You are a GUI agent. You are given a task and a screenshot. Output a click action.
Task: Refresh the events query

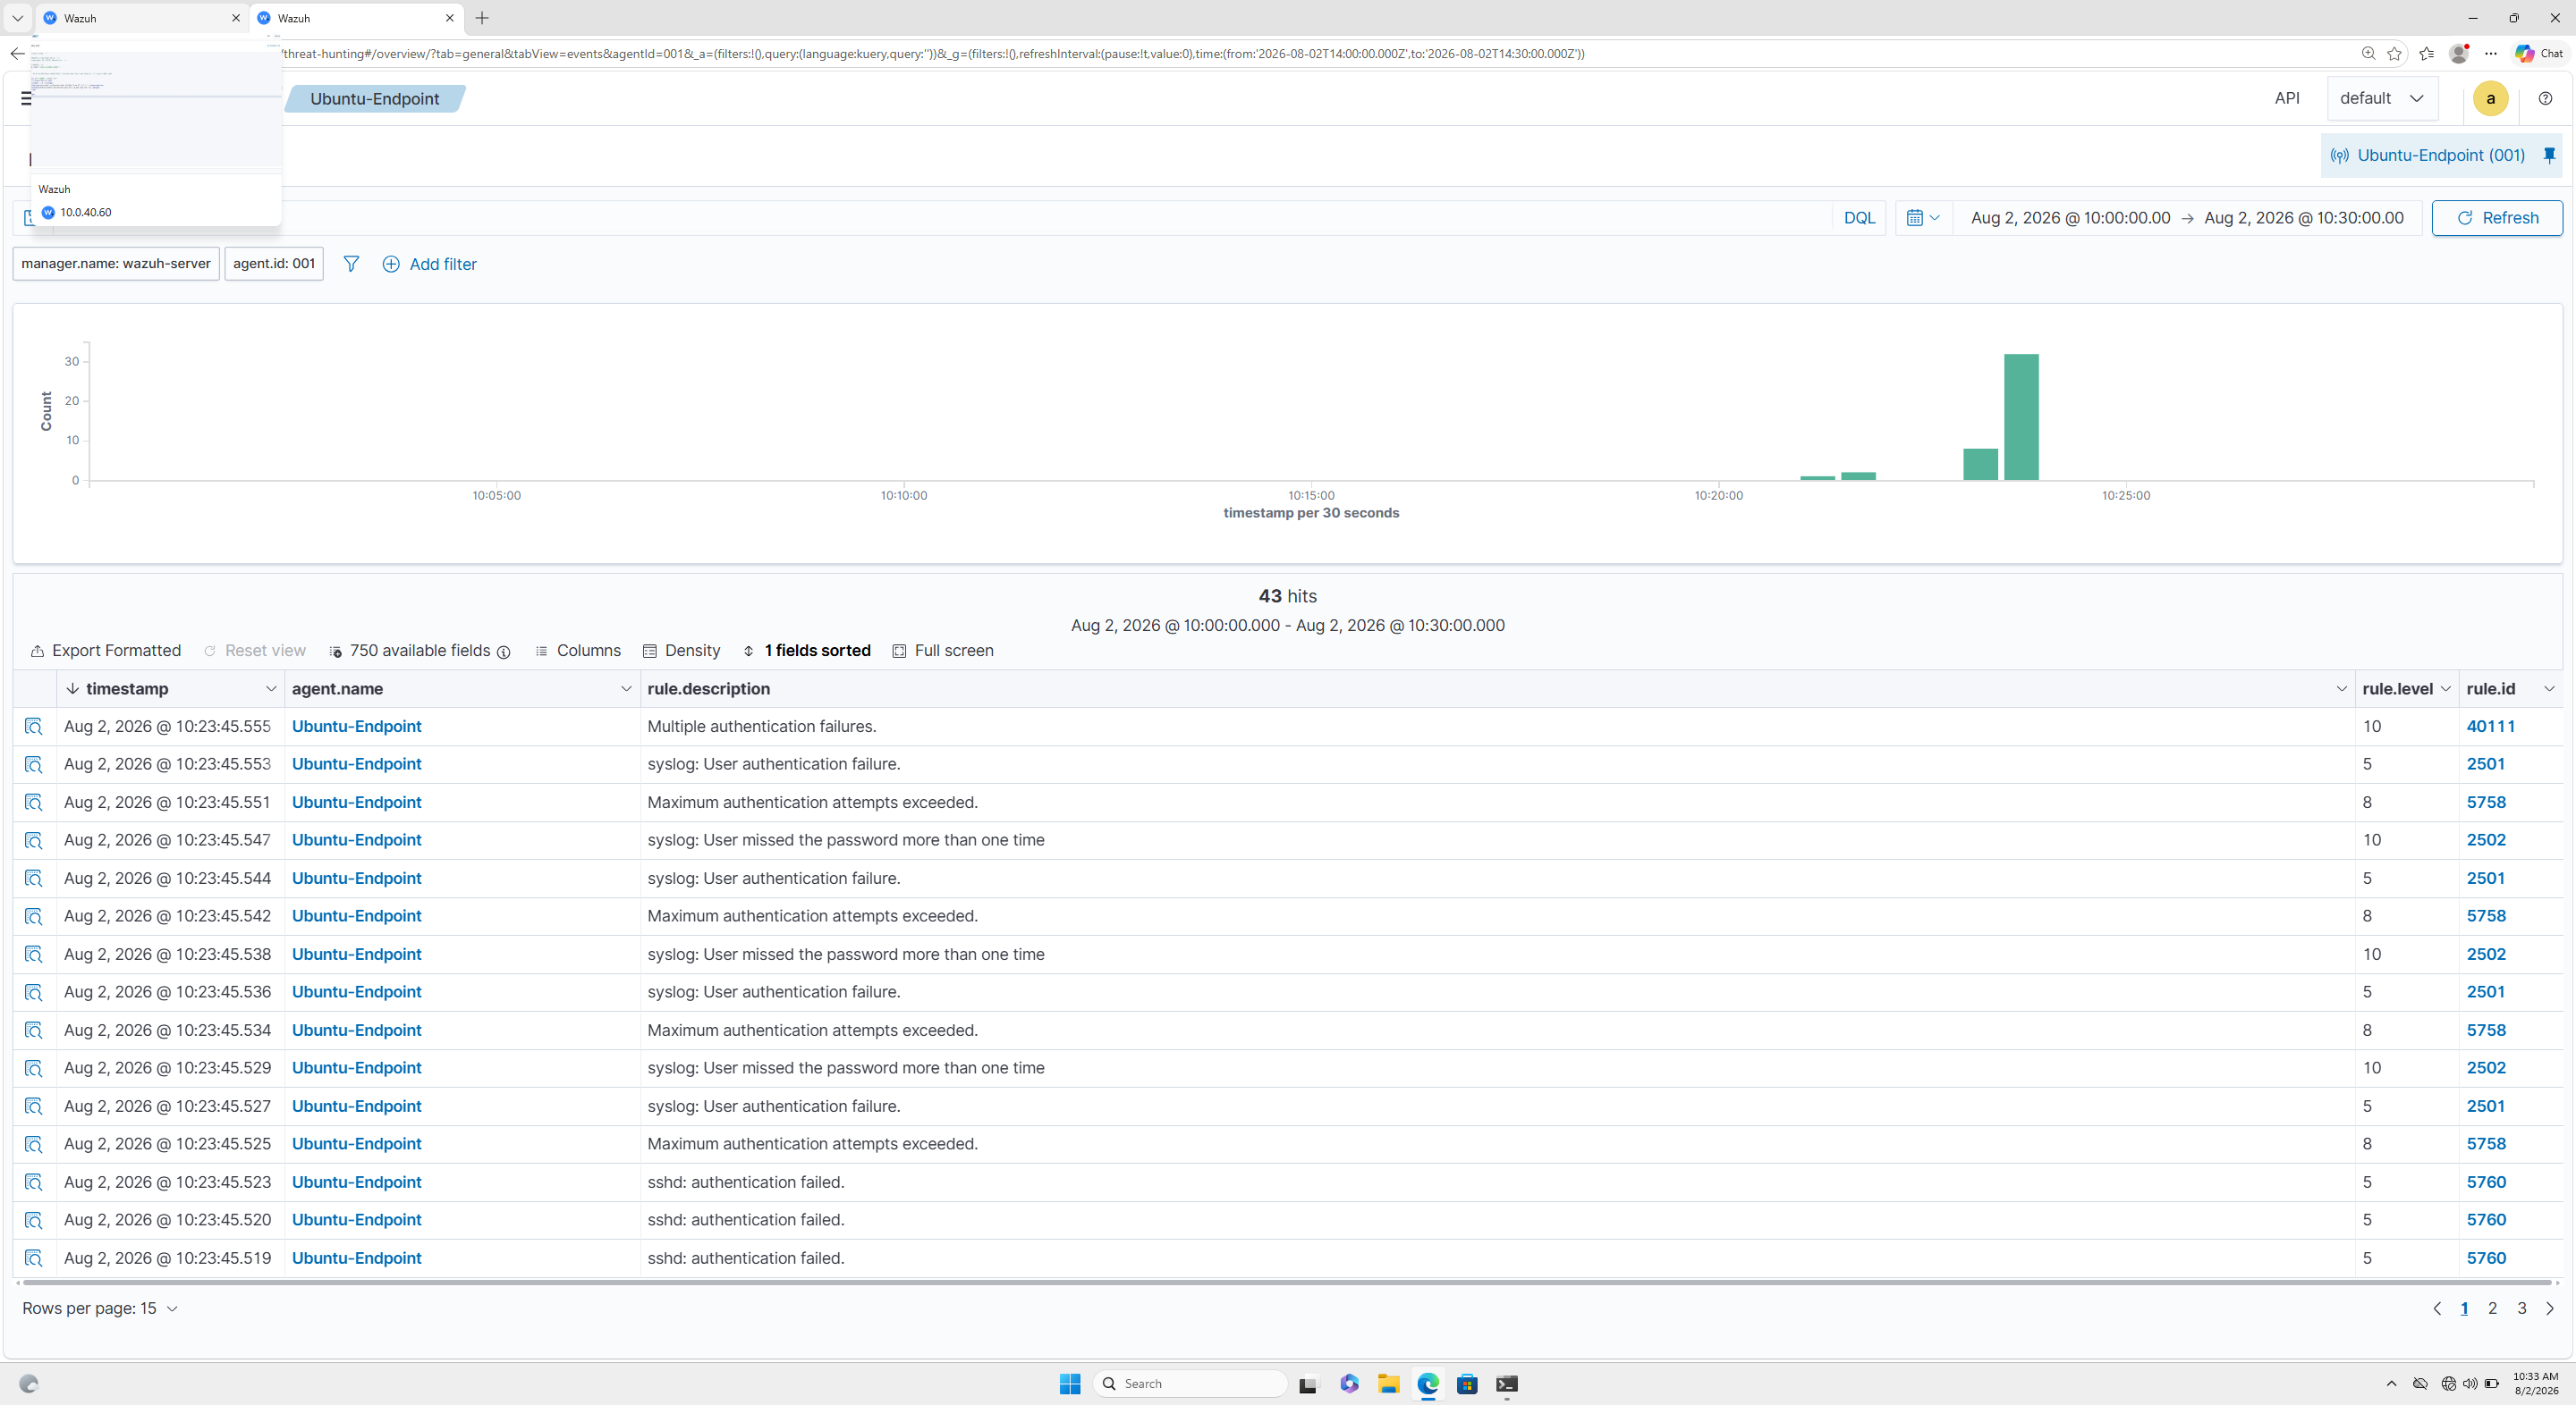coord(2496,218)
